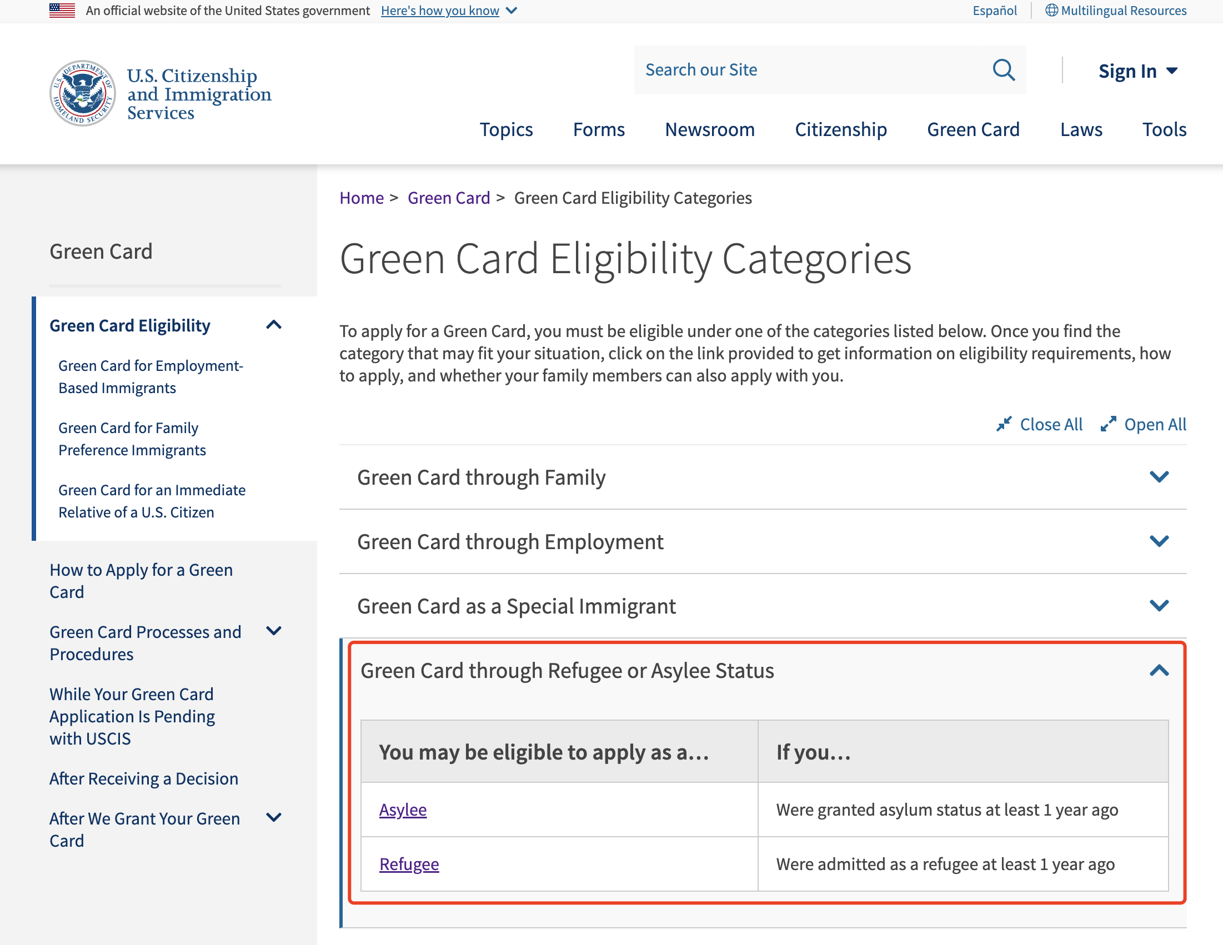The height and width of the screenshot is (945, 1223).
Task: Open the Topics menu
Action: (x=506, y=129)
